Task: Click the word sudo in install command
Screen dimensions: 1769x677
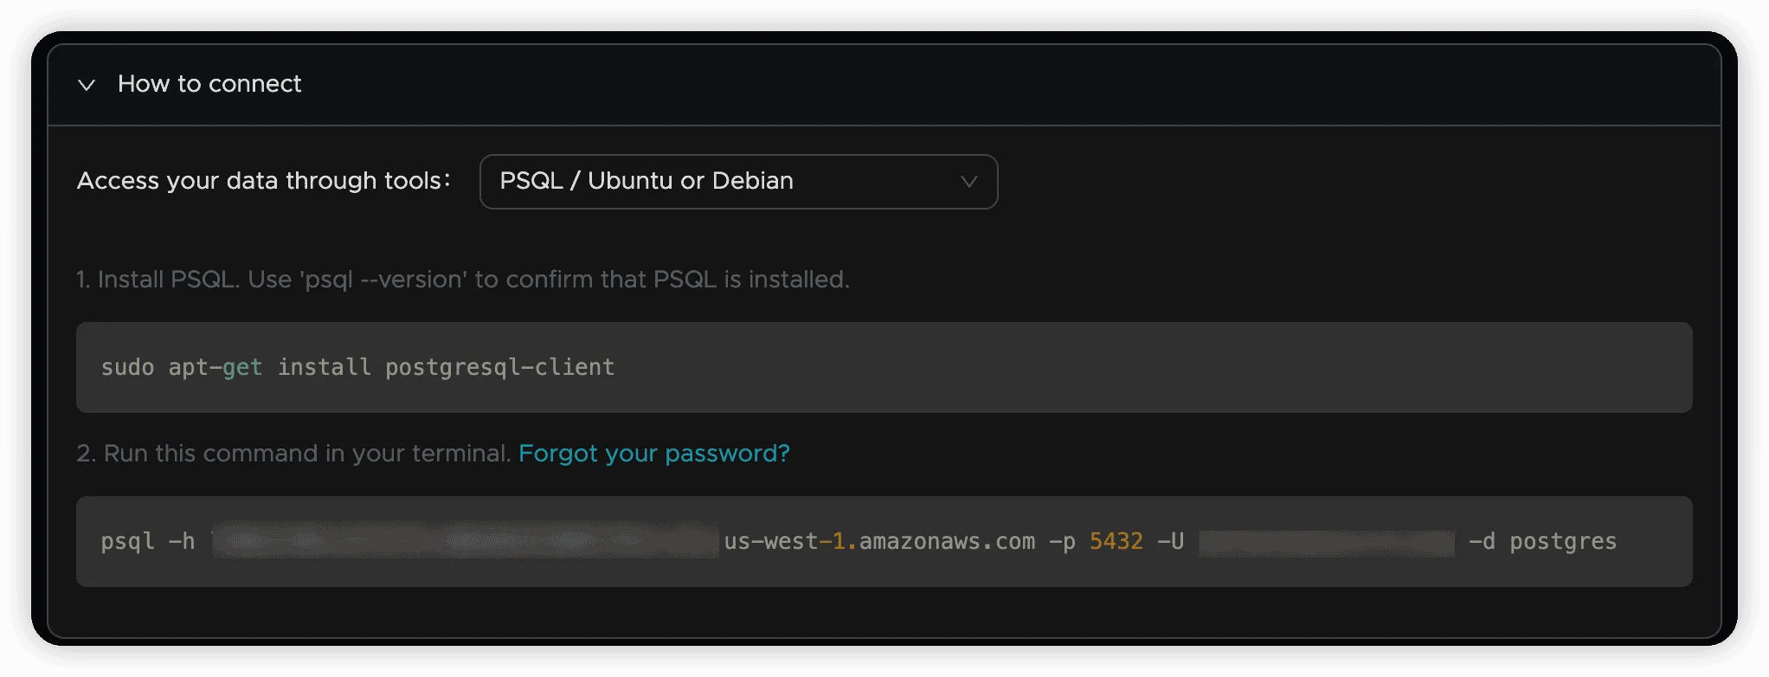Action: click(x=127, y=368)
